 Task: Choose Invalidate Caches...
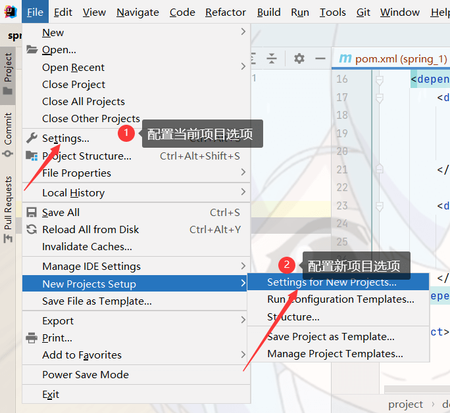click(x=136, y=247)
